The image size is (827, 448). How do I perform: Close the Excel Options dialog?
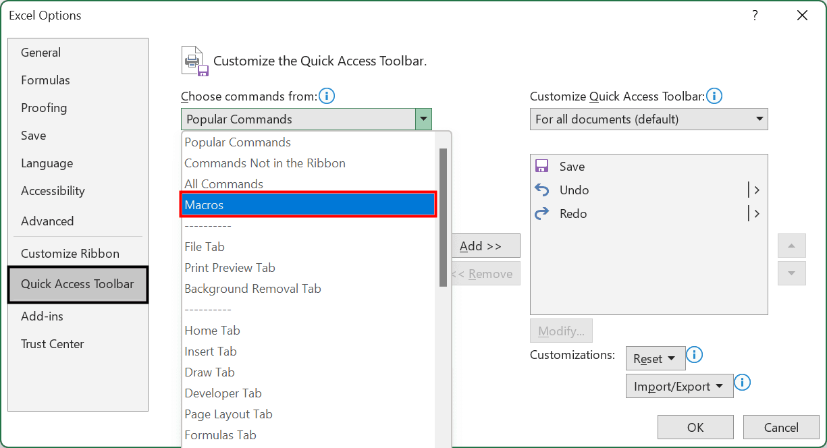click(802, 16)
